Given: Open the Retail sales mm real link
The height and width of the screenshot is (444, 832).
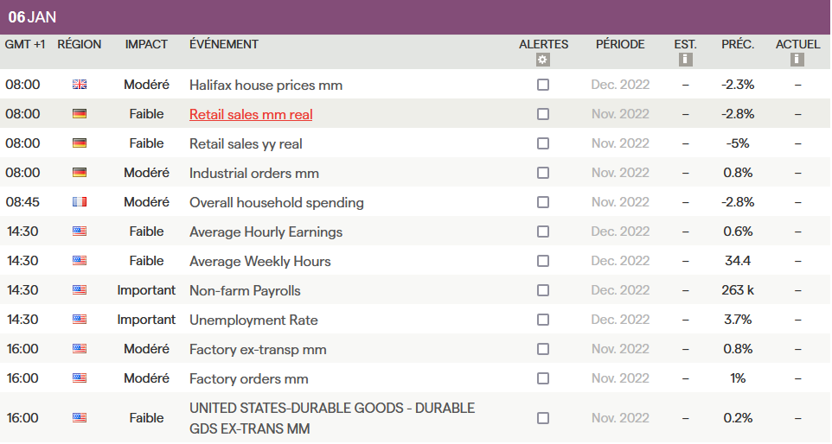Looking at the screenshot, I should point(251,114).
